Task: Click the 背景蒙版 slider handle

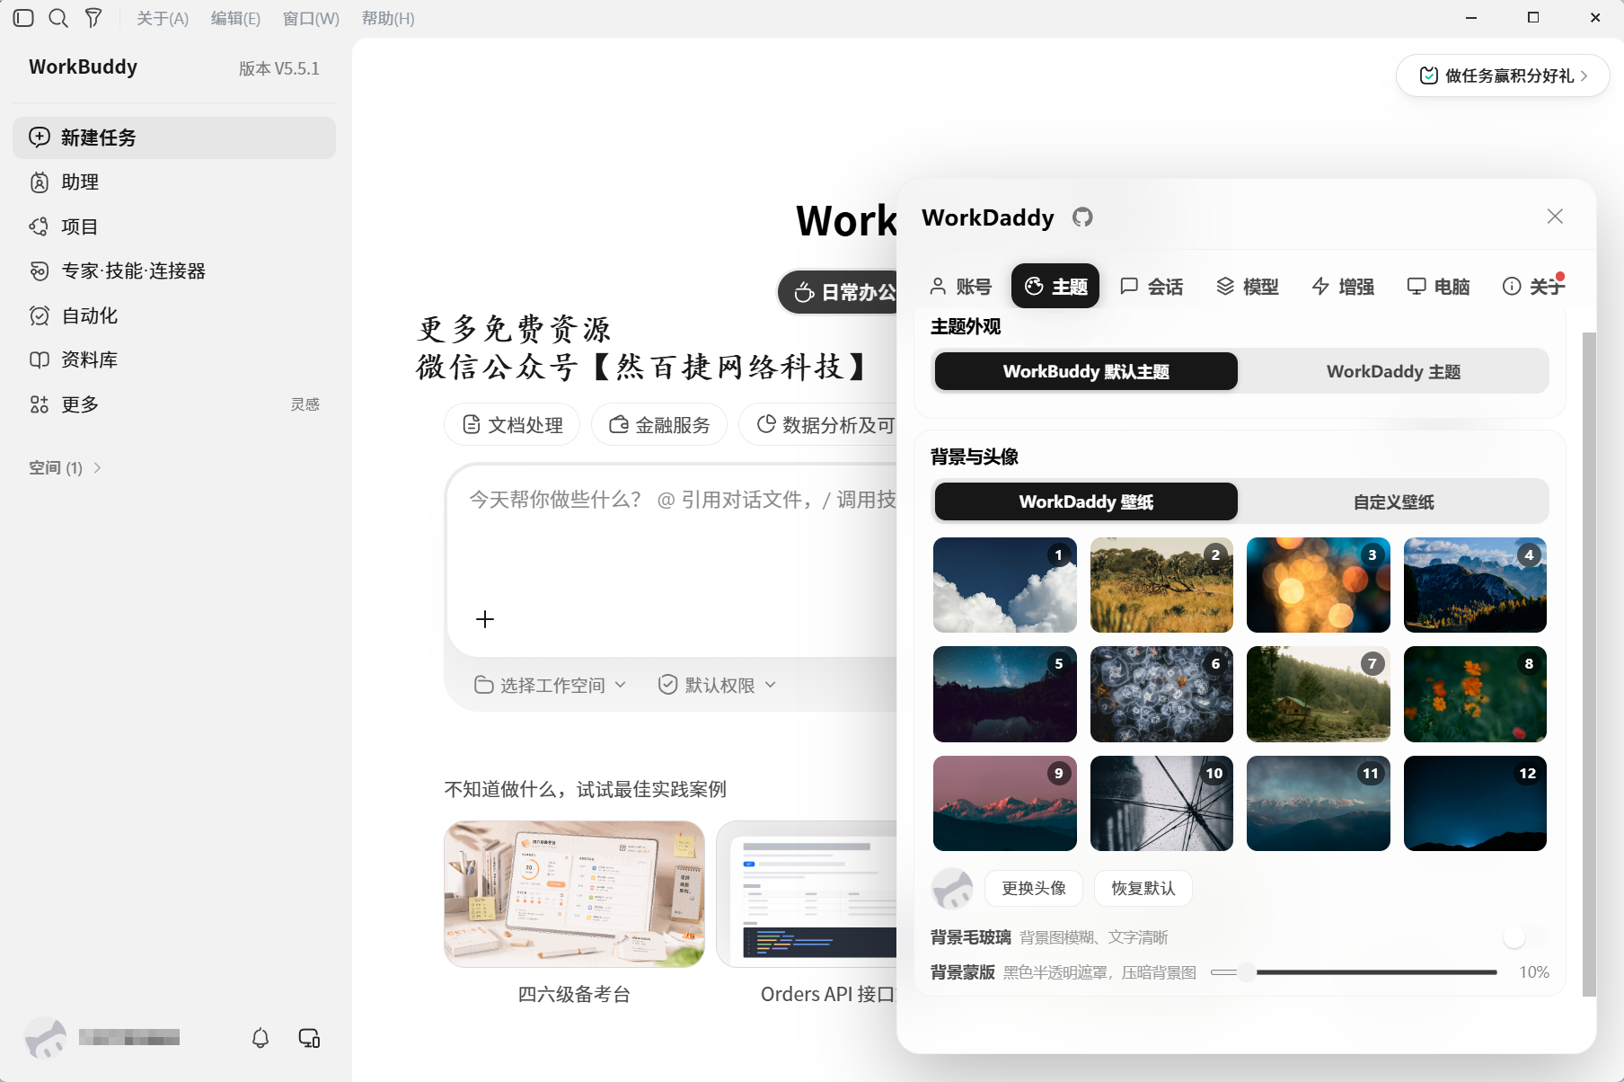Action: click(x=1246, y=972)
